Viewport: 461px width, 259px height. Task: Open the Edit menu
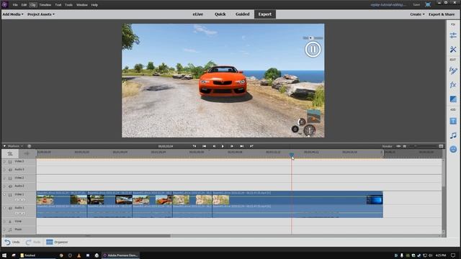[24, 5]
